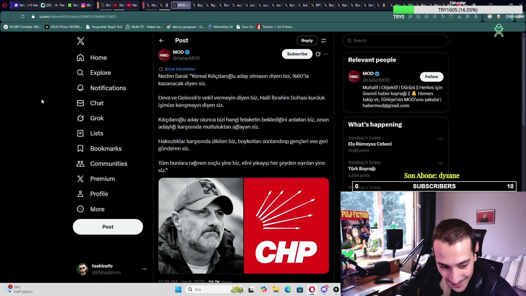This screenshot has width=526, height=296.
Task: Open @HaberMOD handle in Relevant people
Action: 376,80
